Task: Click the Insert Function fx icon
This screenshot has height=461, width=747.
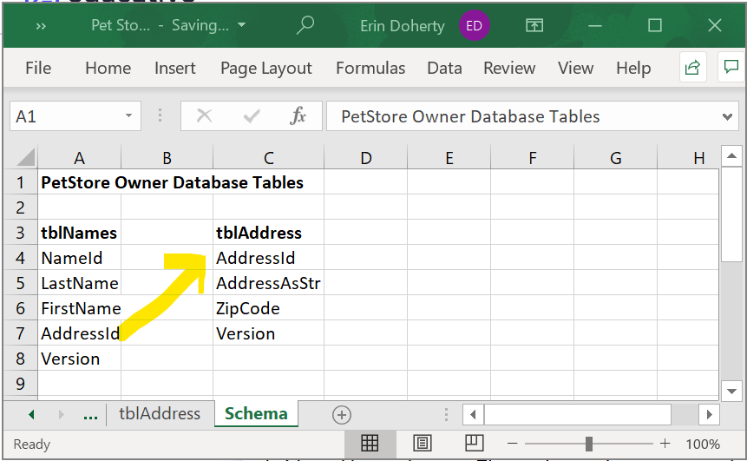Action: click(298, 115)
